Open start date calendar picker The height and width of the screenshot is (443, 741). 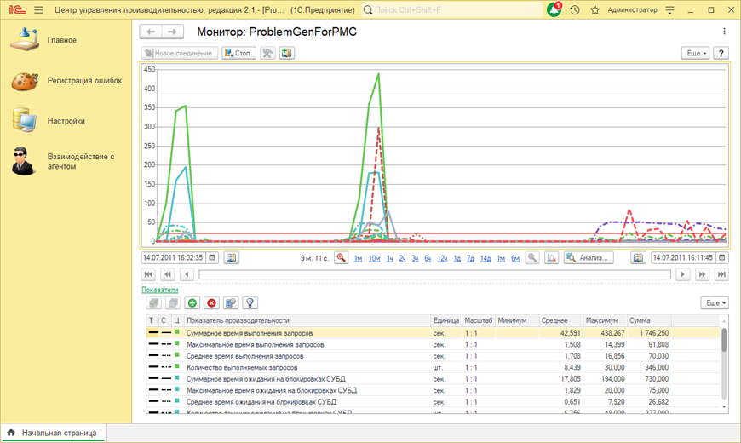tap(212, 257)
